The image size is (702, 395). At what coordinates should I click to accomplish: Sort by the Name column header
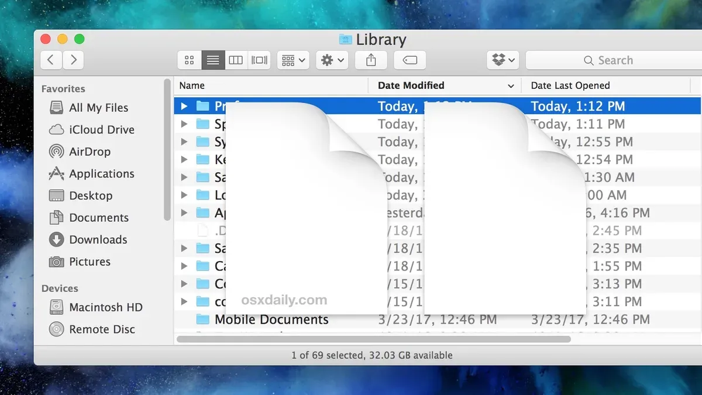pyautogui.click(x=271, y=85)
